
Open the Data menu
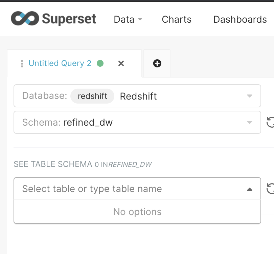click(128, 19)
